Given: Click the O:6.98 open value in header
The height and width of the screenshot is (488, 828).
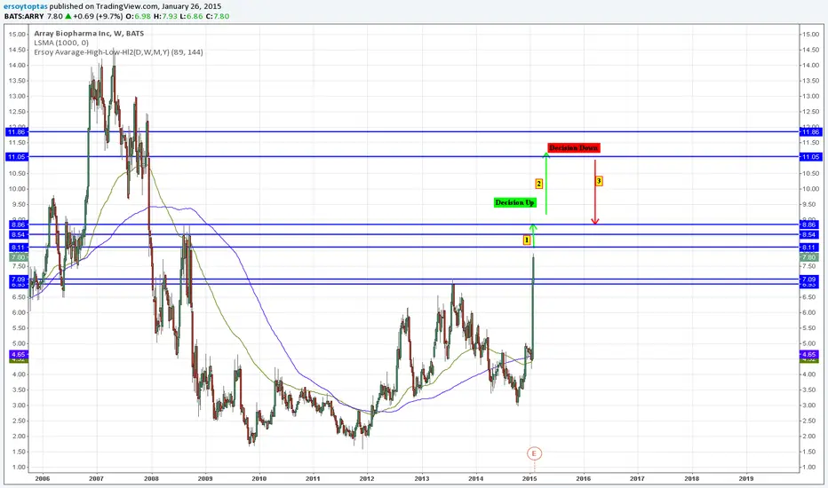Looking at the screenshot, I should click(x=139, y=16).
